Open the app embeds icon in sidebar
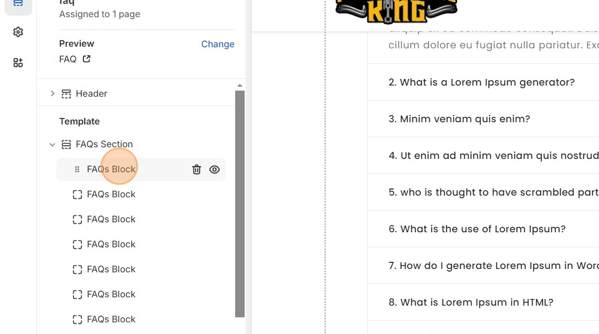 pyautogui.click(x=18, y=63)
